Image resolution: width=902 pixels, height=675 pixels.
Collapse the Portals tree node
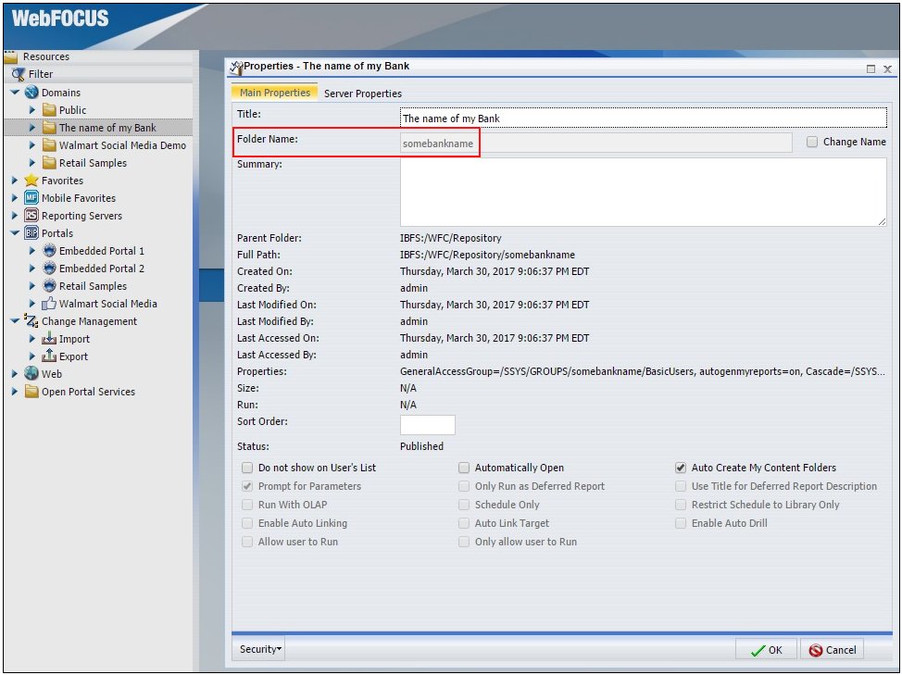[15, 232]
